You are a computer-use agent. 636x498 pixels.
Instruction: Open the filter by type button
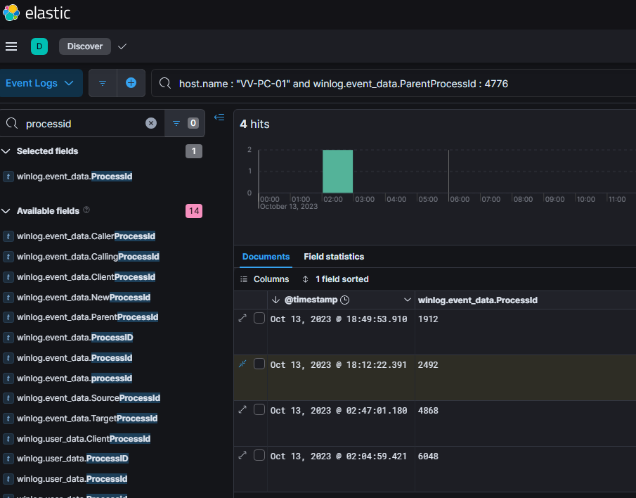(x=185, y=123)
